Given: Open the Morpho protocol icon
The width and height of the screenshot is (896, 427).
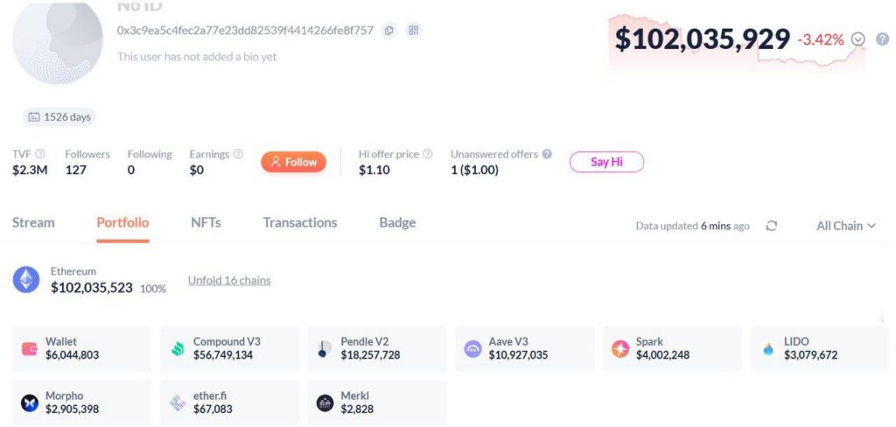Looking at the screenshot, I should point(30,402).
